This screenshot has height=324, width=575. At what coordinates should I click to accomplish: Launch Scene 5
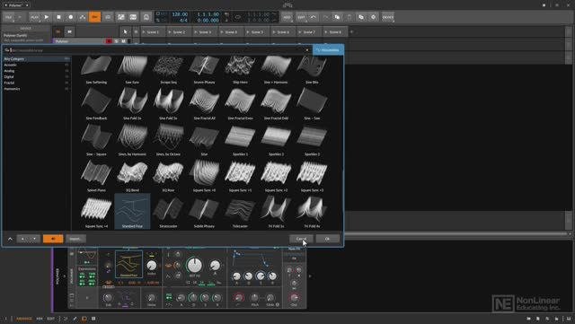257,32
